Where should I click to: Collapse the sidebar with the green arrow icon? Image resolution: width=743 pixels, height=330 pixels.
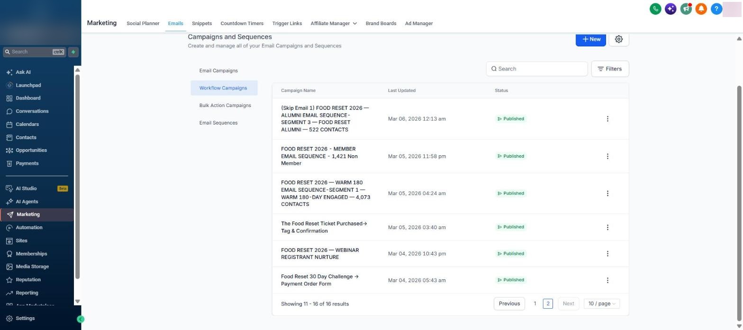point(81,319)
